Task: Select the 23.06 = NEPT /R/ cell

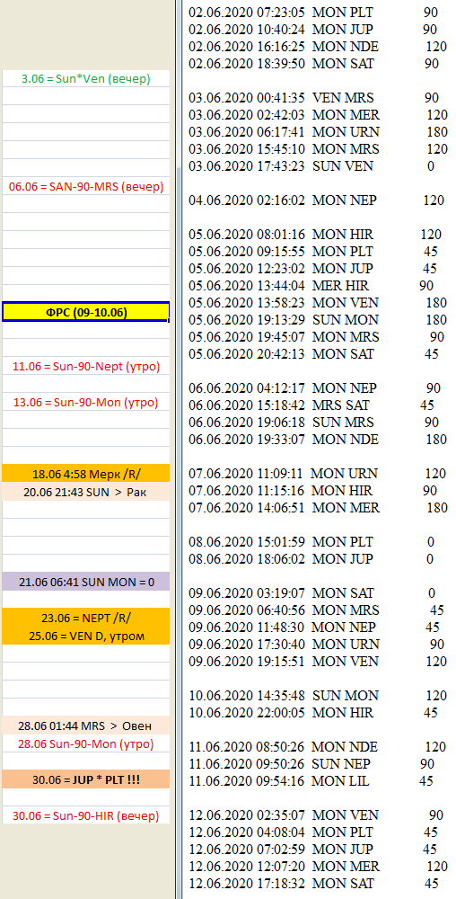Action: pyautogui.click(x=86, y=619)
